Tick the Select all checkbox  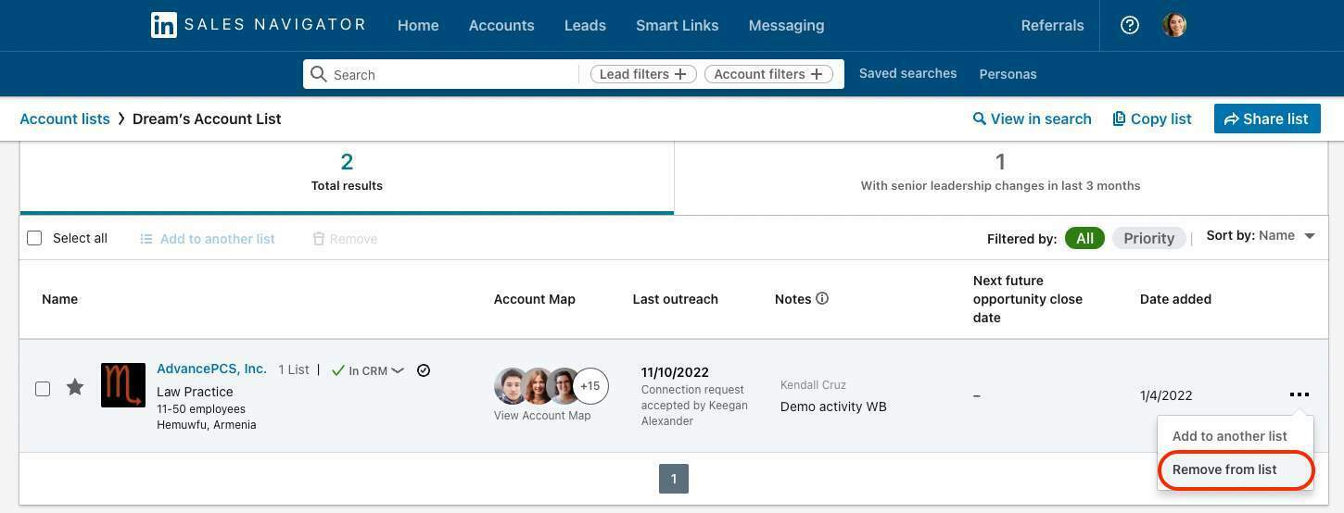click(x=34, y=238)
